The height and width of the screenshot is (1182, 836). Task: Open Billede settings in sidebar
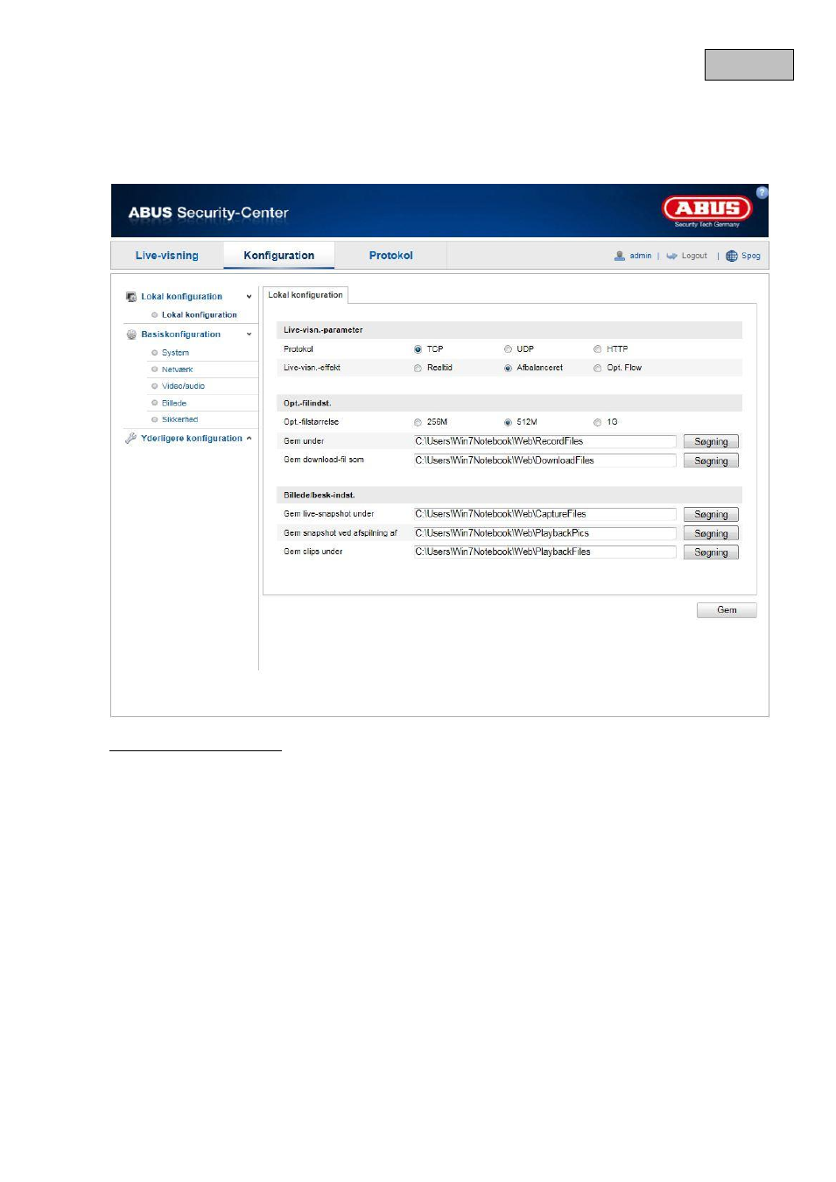click(x=174, y=404)
